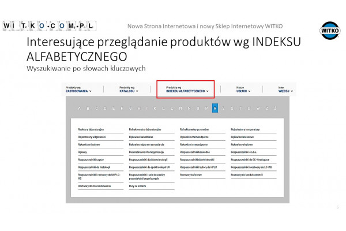The height and width of the screenshot is (231, 346).
Task: Open Roztwory do konduktometrii link
Action: coord(247,175)
